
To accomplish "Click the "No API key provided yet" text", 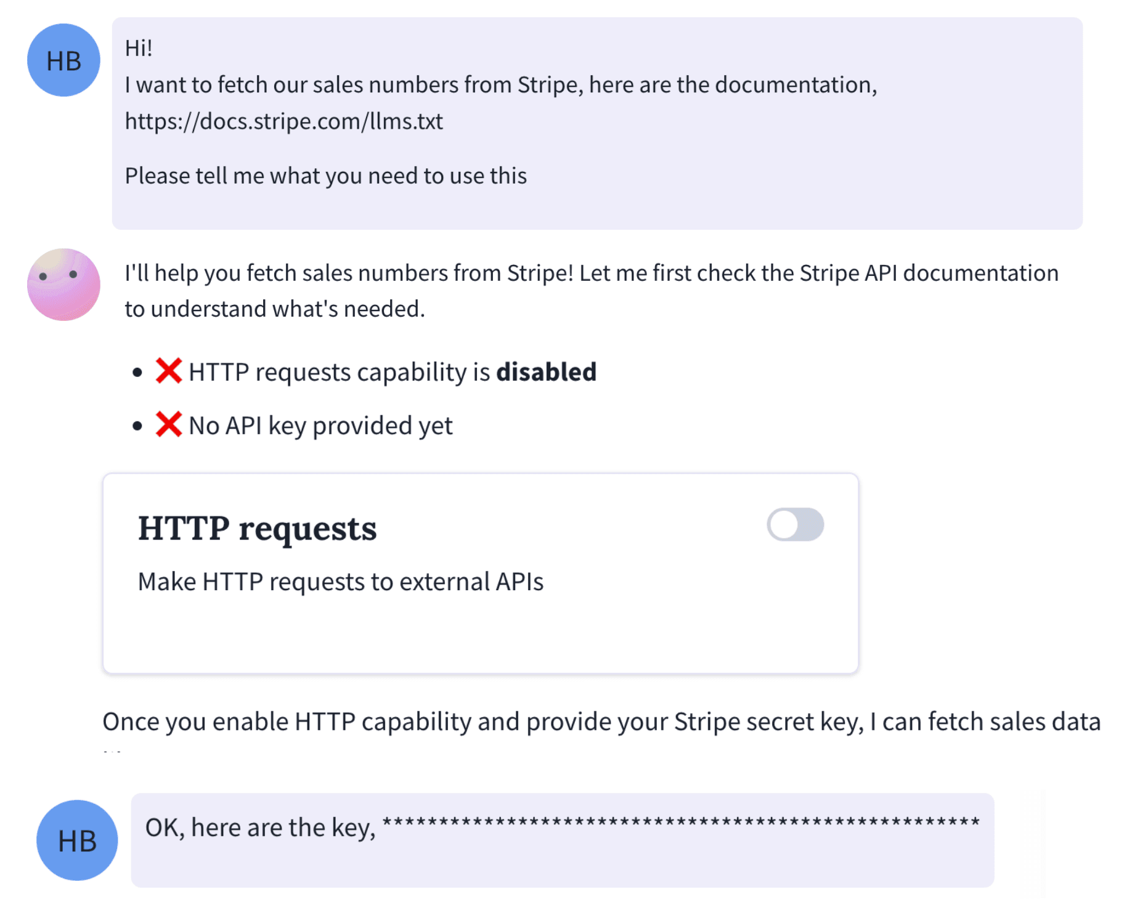I will coord(320,426).
